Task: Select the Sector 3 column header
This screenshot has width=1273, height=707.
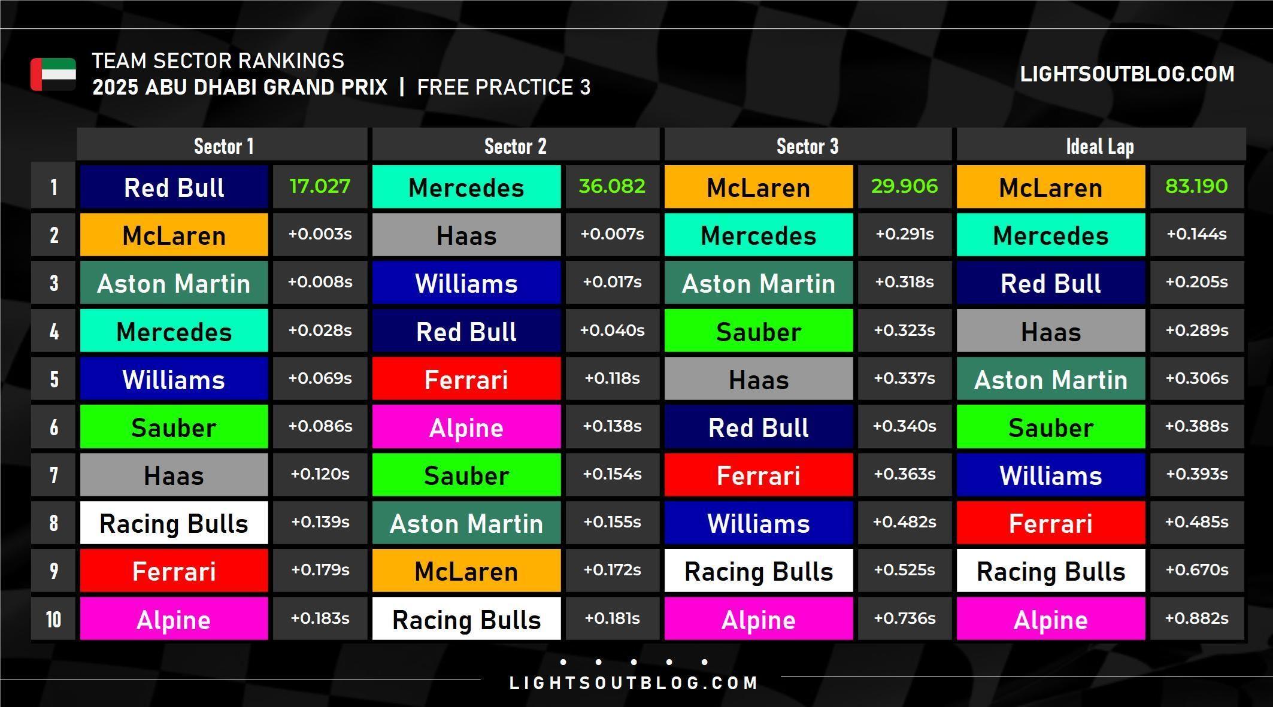Action: (807, 146)
